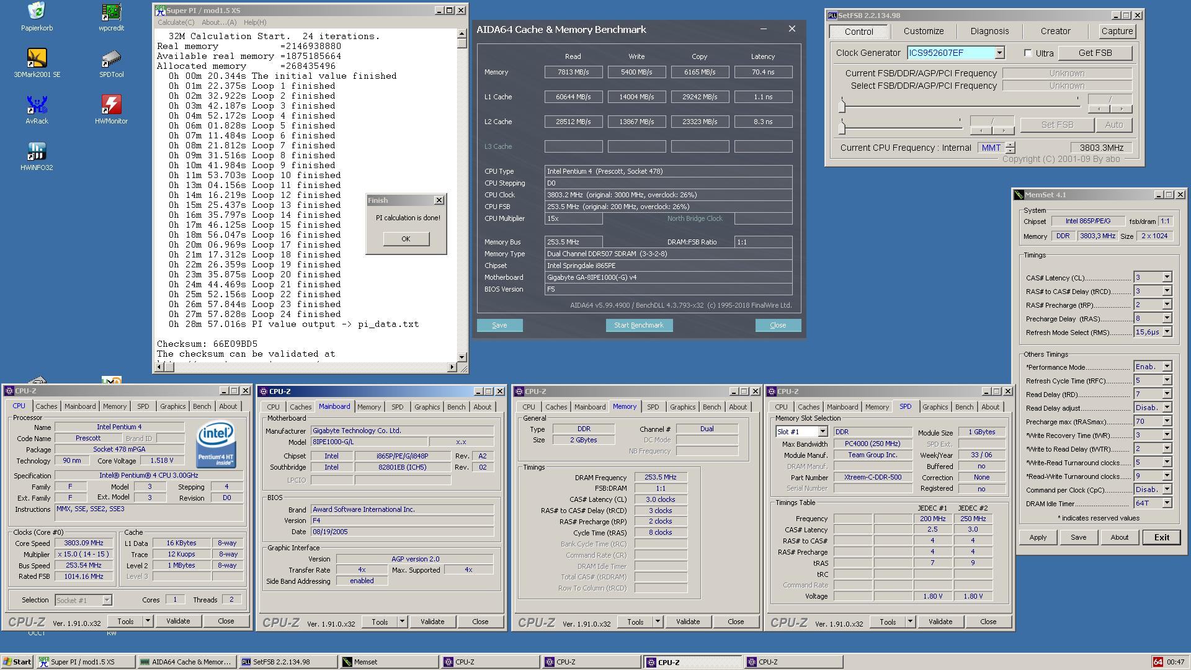This screenshot has width=1191, height=670.
Task: Click Save in AIDA64 benchmark window
Action: point(499,325)
